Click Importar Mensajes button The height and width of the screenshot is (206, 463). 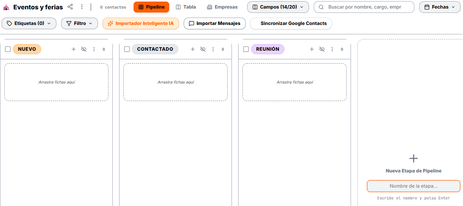(x=215, y=23)
